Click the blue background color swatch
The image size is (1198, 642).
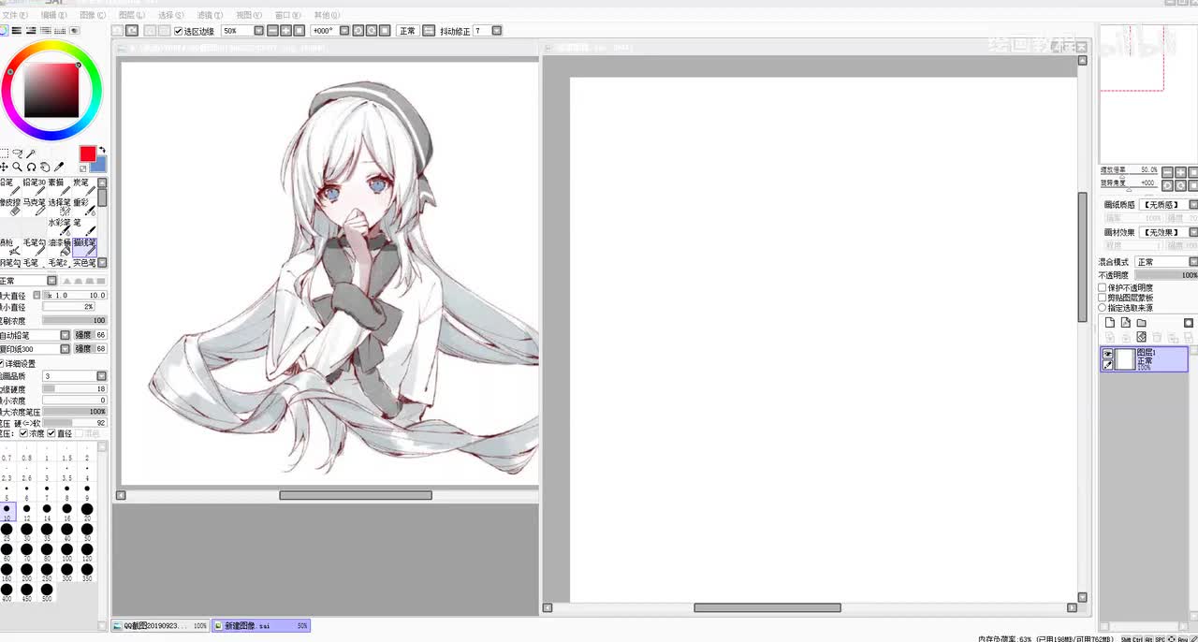99,166
